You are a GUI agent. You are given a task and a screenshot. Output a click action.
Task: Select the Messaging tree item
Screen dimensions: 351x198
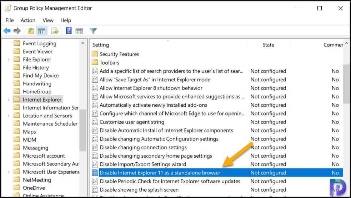tap(36, 148)
